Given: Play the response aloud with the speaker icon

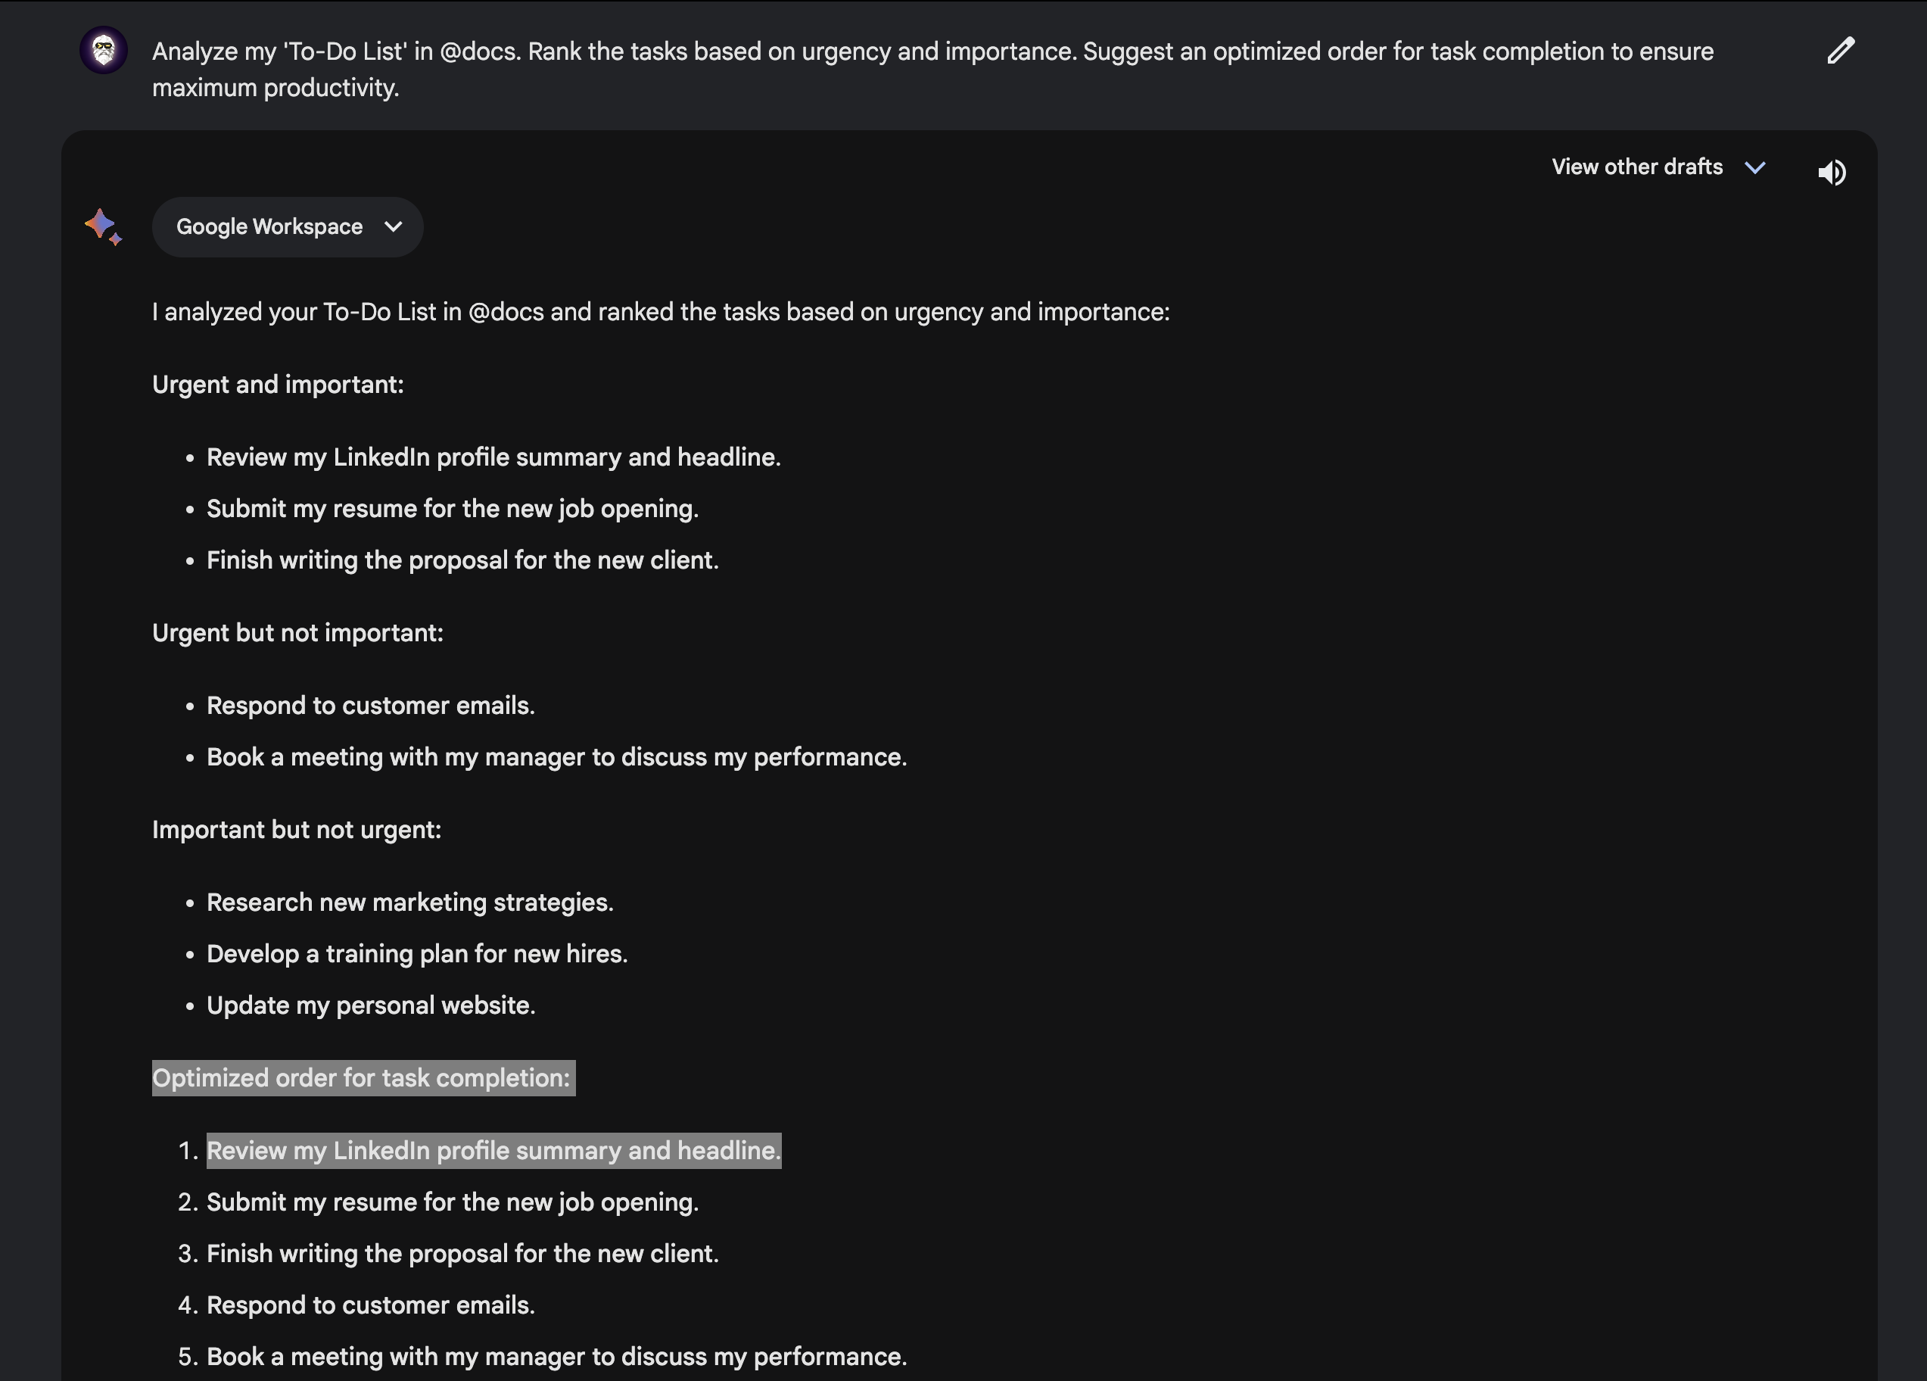Looking at the screenshot, I should 1832,173.
